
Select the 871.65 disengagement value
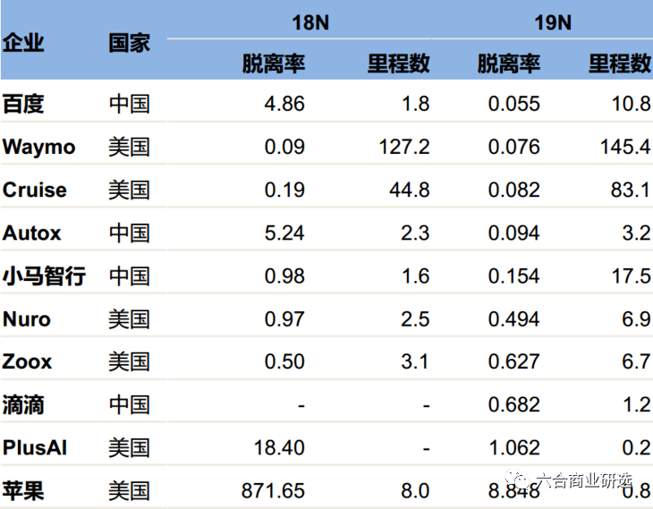273,491
